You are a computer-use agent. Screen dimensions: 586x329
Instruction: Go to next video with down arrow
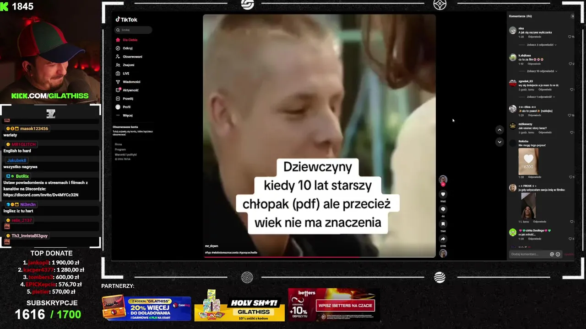coord(499,142)
